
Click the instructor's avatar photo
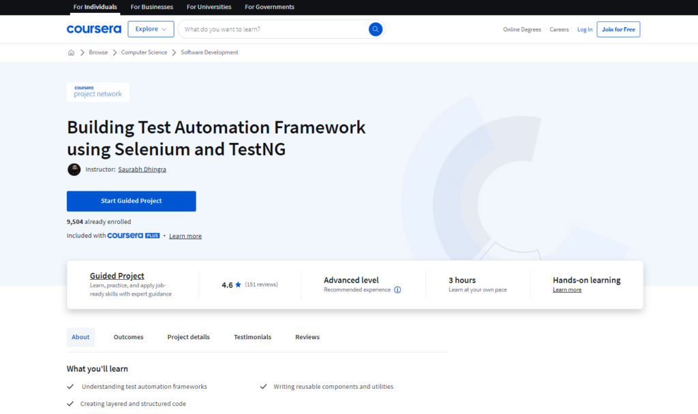(74, 170)
